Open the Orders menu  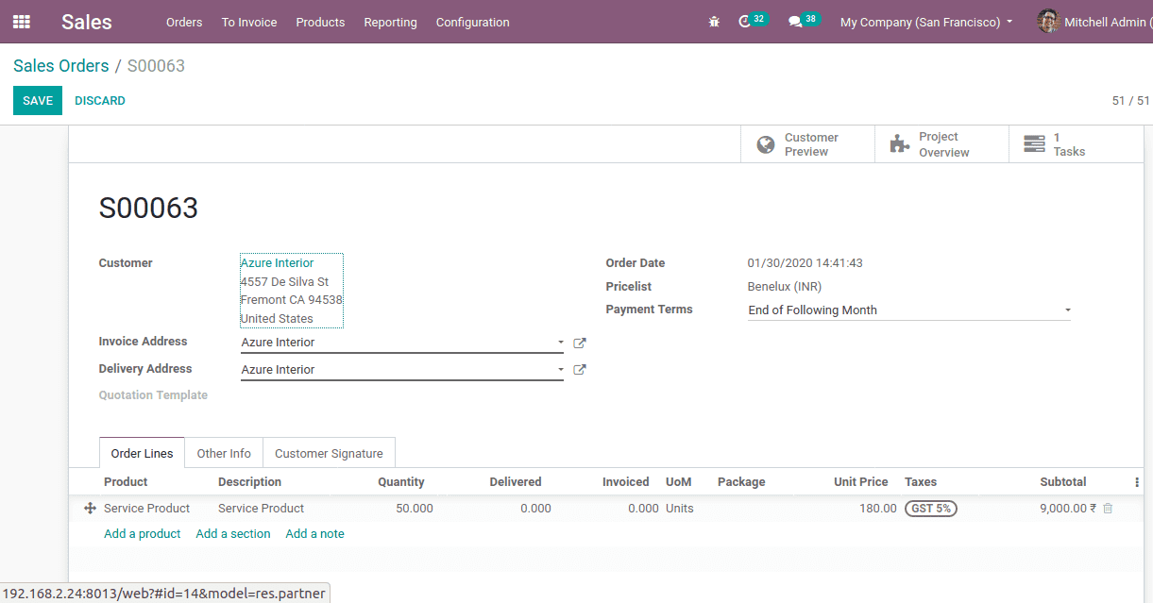[x=184, y=22]
